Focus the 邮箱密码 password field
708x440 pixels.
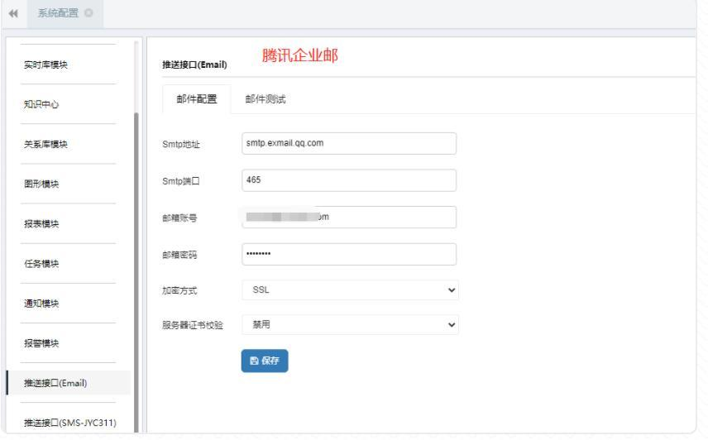coord(349,254)
